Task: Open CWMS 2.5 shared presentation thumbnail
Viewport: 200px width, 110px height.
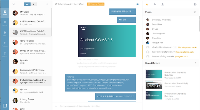Action: point(154,74)
